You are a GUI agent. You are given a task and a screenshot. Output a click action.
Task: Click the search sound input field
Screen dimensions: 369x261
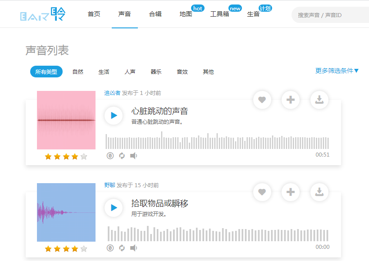click(331, 15)
